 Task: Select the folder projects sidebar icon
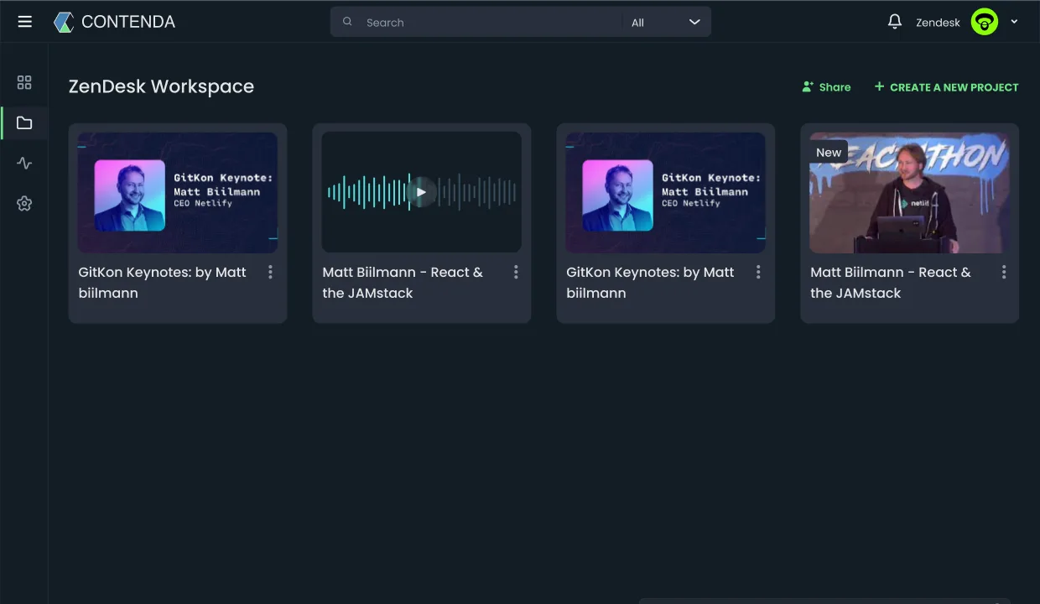[24, 122]
